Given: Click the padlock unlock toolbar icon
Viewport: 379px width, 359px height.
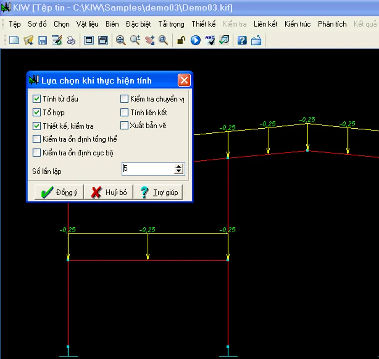Looking at the screenshot, I should [181, 40].
